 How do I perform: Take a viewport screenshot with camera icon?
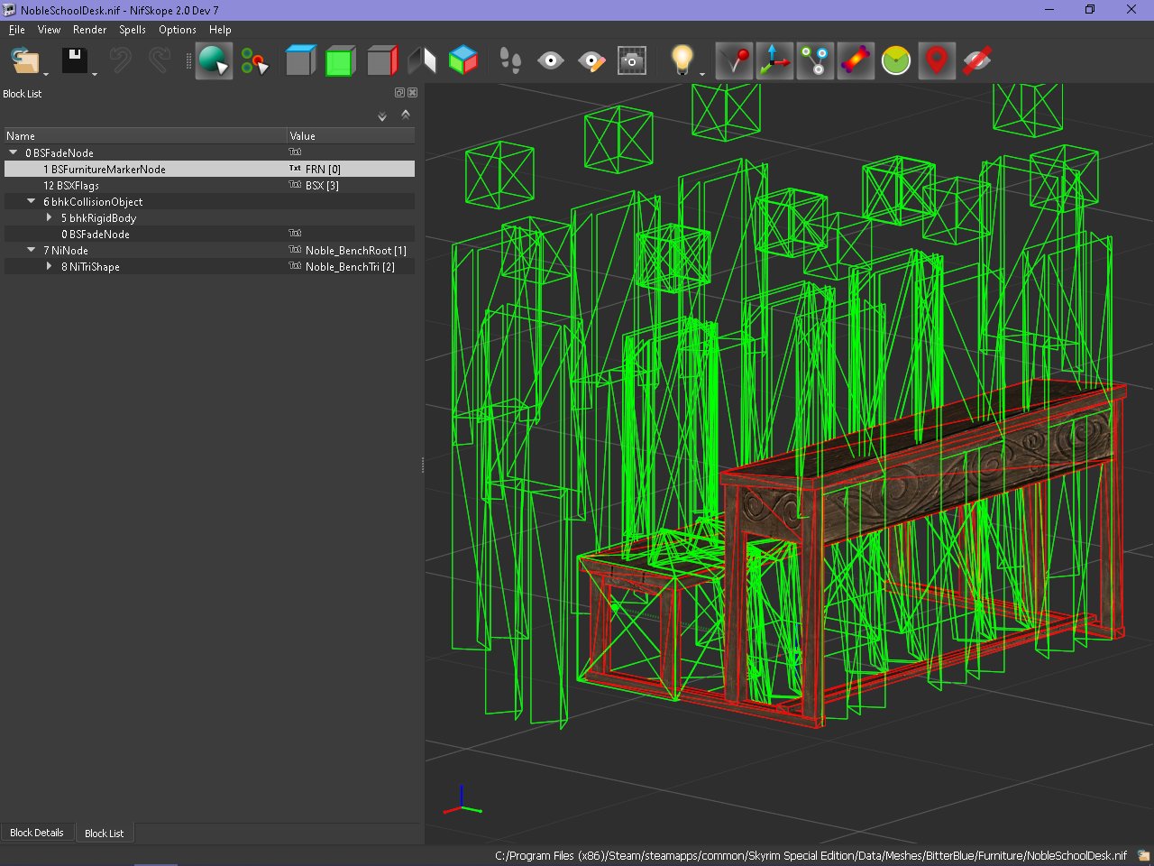click(x=632, y=61)
